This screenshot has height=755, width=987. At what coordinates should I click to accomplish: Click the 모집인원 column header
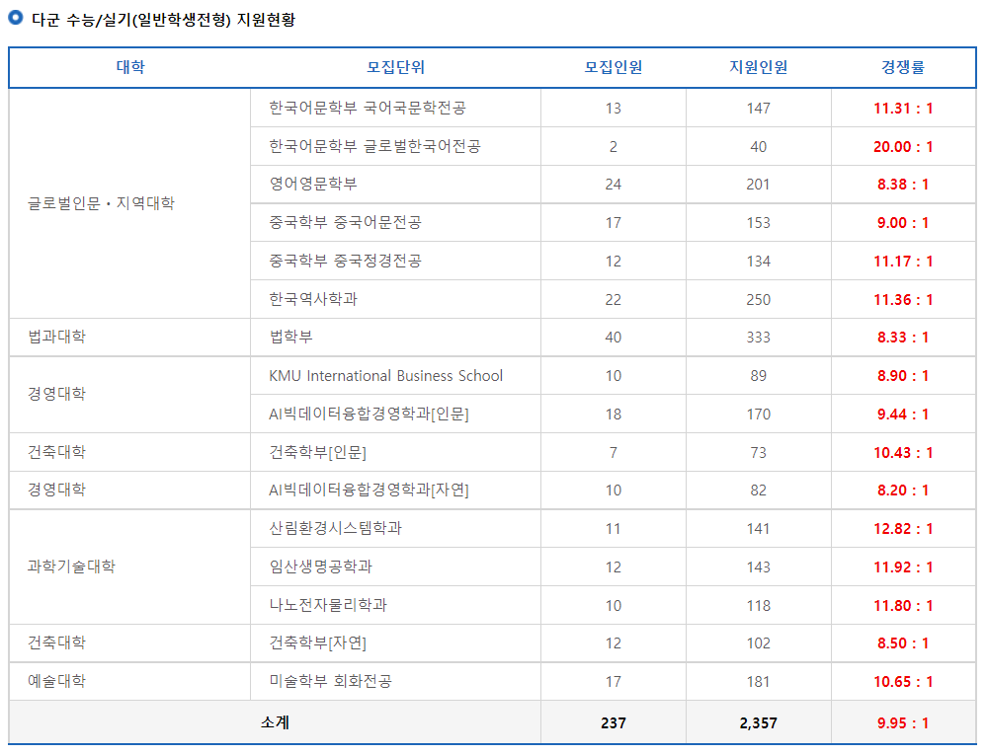click(x=613, y=67)
